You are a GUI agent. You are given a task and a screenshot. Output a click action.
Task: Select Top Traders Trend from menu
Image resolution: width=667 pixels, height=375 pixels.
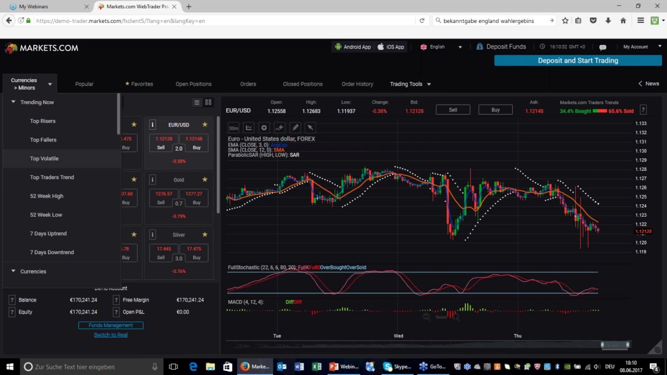pos(52,177)
